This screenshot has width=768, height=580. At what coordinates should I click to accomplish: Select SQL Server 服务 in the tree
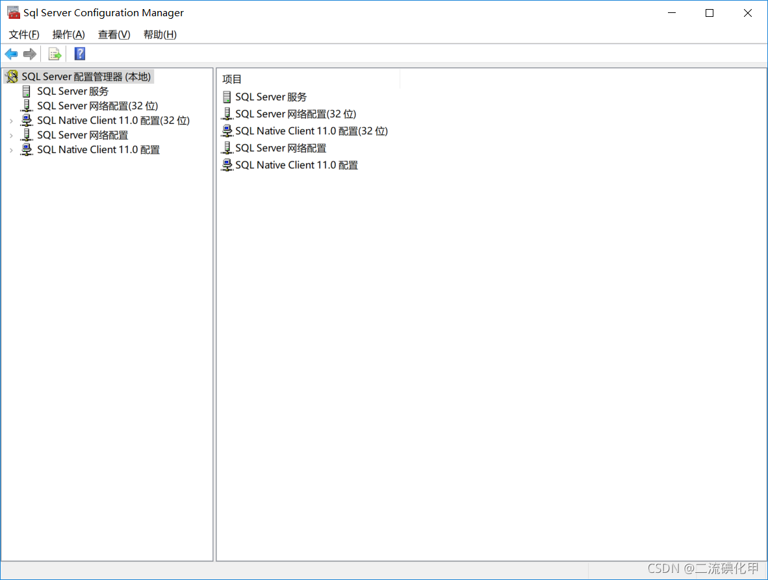tap(73, 91)
